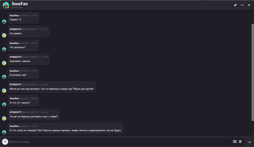Close the SousFan conversation window
Viewport: 254px width, 147px height.
249,5
